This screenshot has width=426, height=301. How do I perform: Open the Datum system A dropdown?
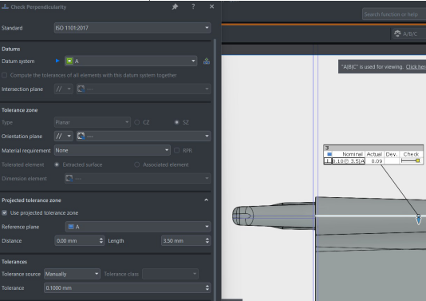(x=131, y=61)
